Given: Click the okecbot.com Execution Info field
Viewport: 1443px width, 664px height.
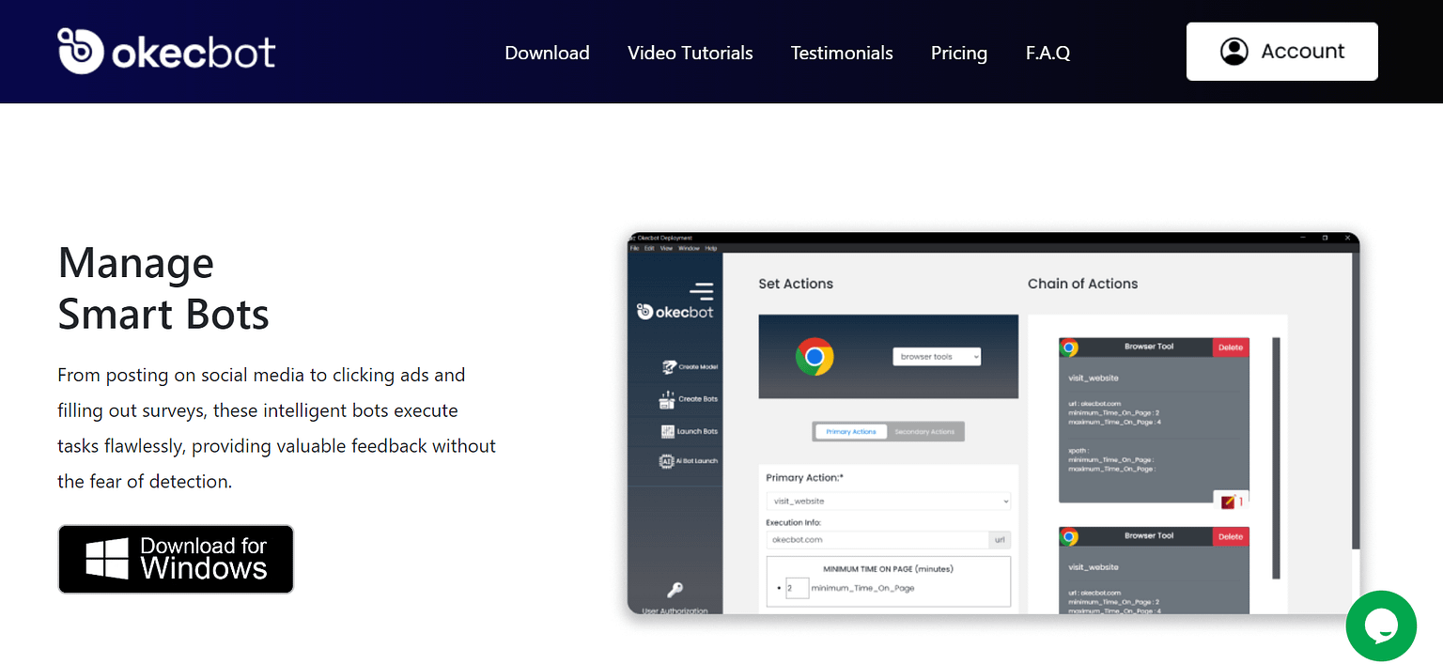Looking at the screenshot, I should 874,539.
